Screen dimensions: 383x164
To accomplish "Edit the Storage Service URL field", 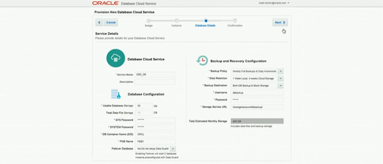I will 257,107.
